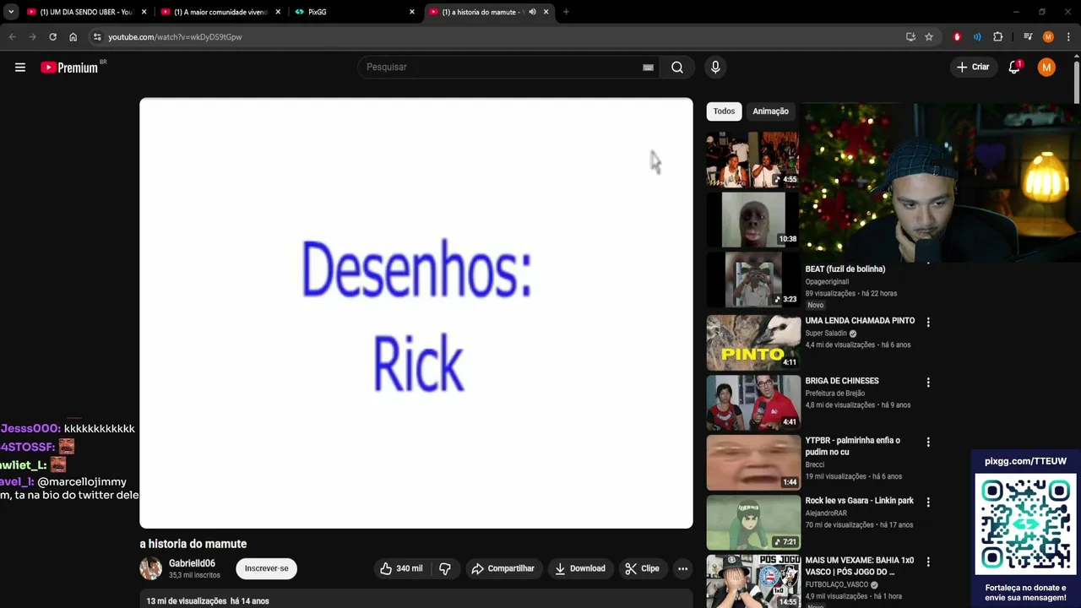The image size is (1081, 608).
Task: Open options menu for Rock lee vs Gaara
Action: [928, 502]
